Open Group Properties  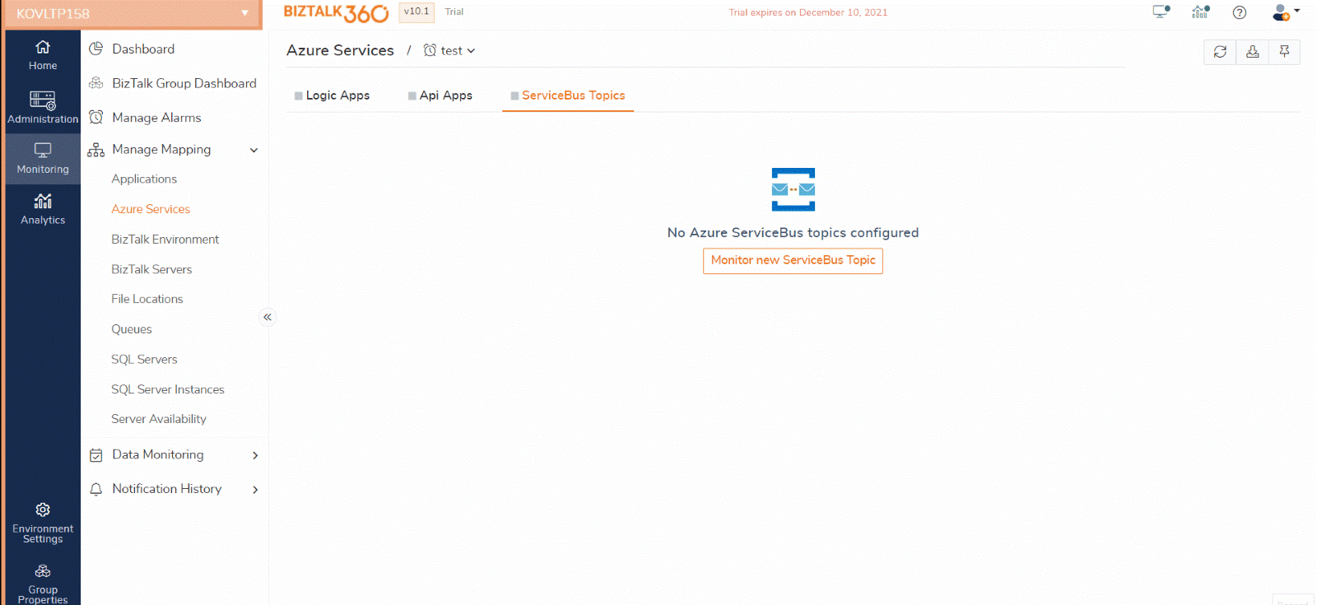coord(43,584)
